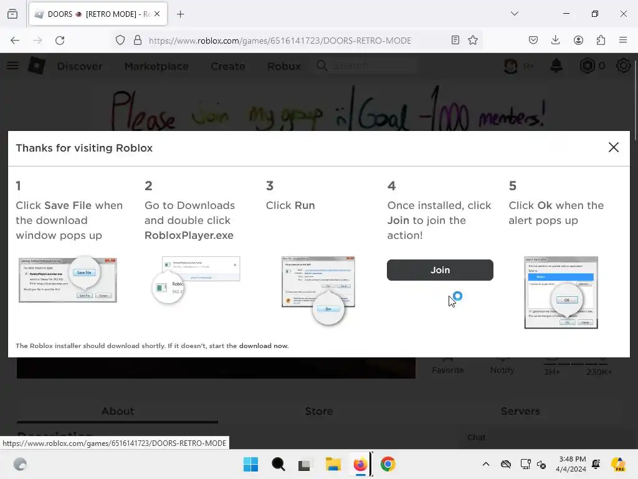Image resolution: width=638 pixels, height=479 pixels.
Task: Click the Firefox back arrow
Action: pos(15,41)
